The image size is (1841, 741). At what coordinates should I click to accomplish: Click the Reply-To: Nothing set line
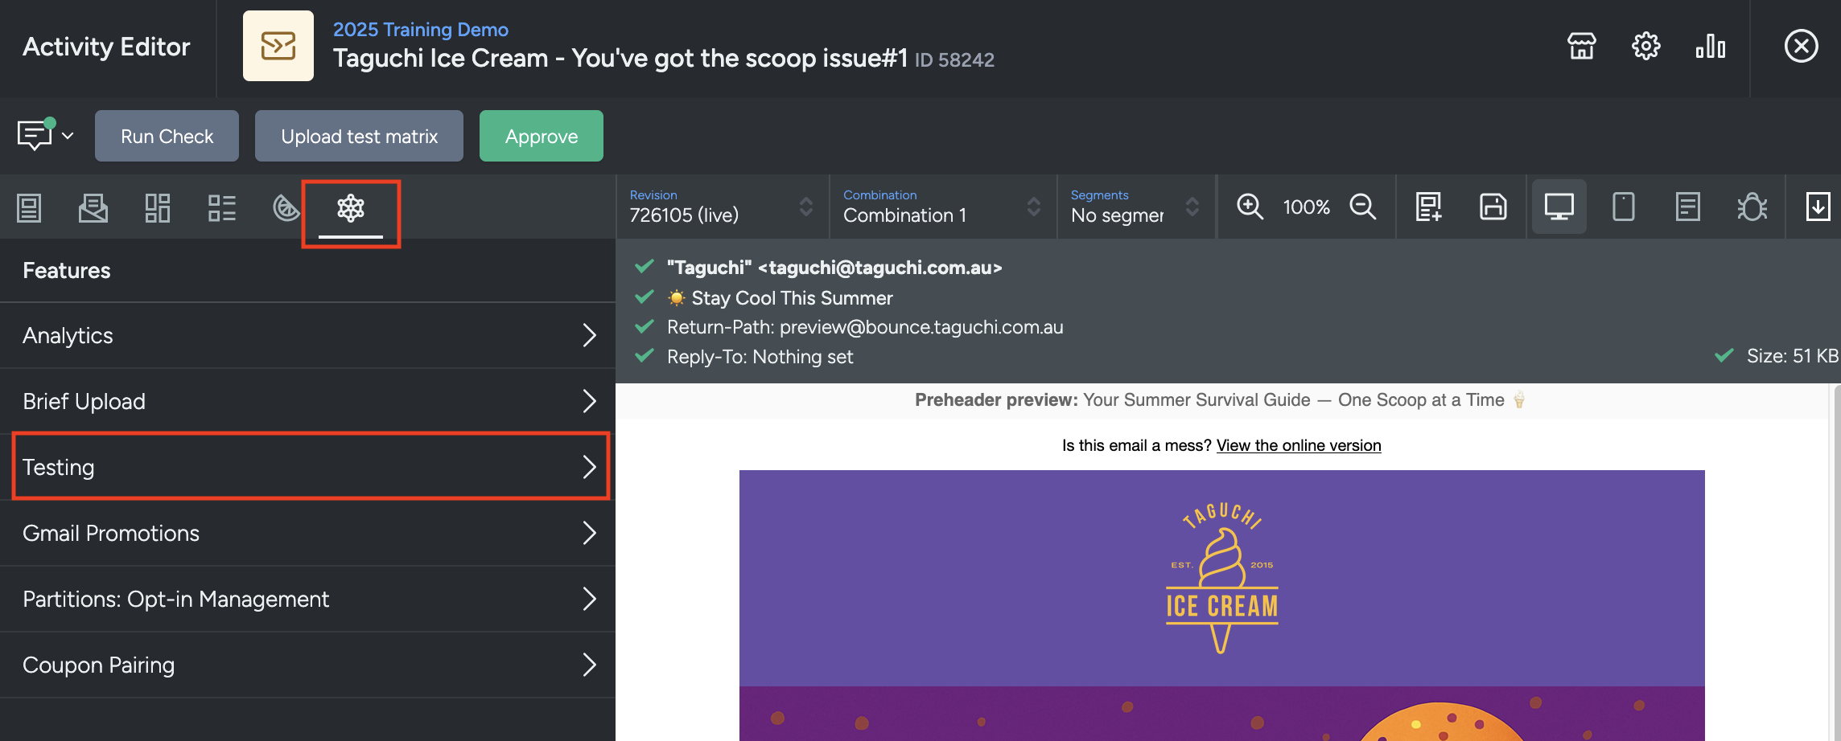point(760,357)
